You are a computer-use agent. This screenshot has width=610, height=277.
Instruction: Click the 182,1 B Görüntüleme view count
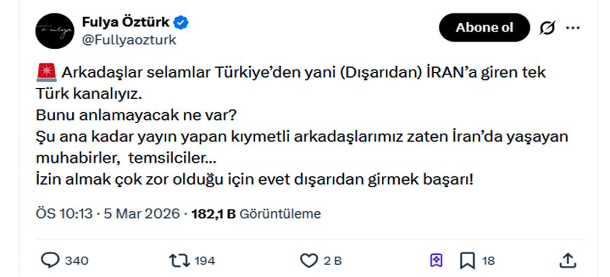[256, 214]
